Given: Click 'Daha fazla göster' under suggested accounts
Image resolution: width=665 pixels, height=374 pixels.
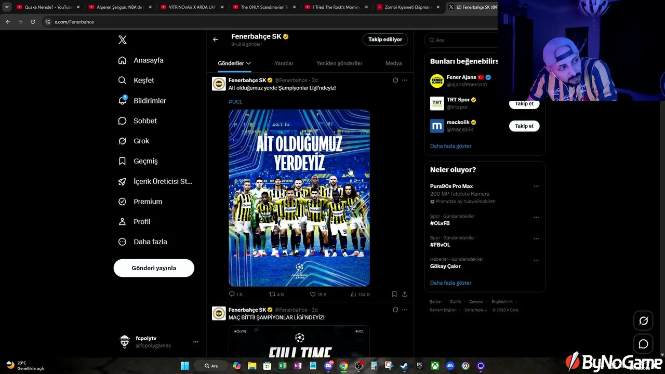Looking at the screenshot, I should (x=450, y=146).
